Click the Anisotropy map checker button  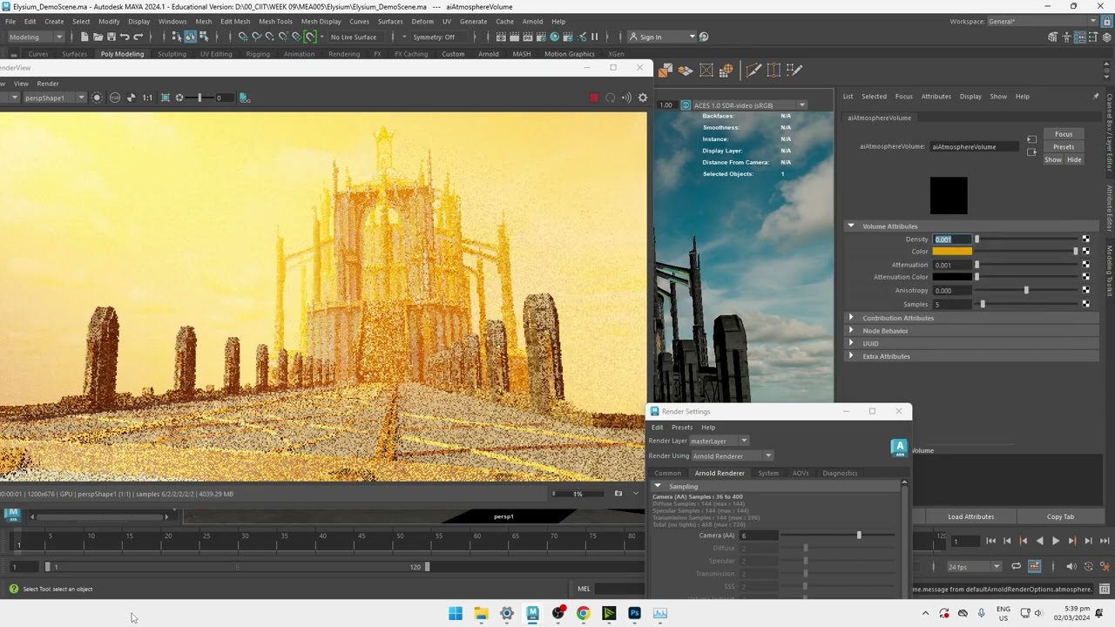tap(1085, 290)
